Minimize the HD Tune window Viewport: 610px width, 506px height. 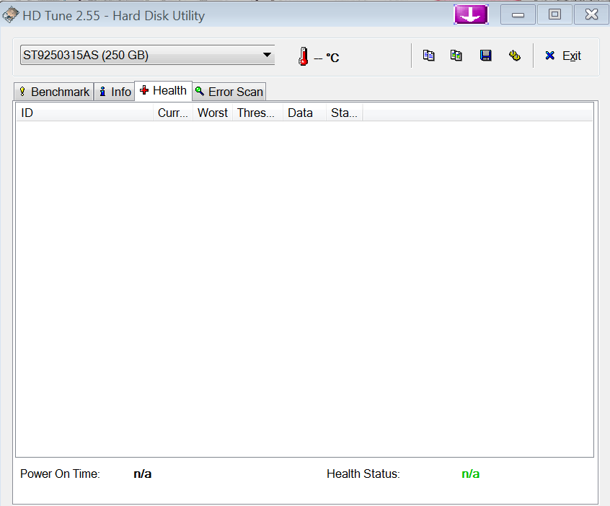(x=518, y=15)
